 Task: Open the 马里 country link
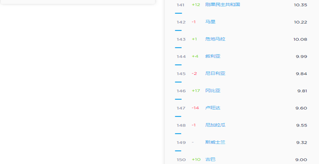(210, 22)
